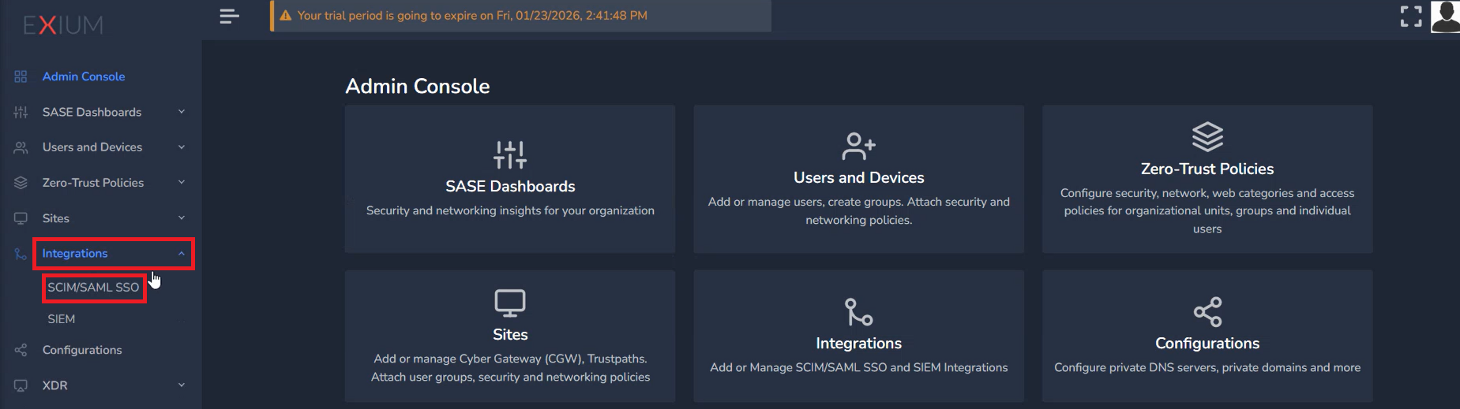1460x409 pixels.
Task: Open SASE Dashboards sidebar menu
Action: pos(92,112)
